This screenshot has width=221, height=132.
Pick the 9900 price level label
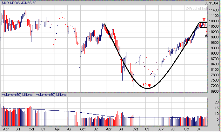tap(215, 37)
